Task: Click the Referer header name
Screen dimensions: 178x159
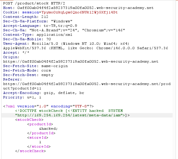Action: [x=11, y=79]
